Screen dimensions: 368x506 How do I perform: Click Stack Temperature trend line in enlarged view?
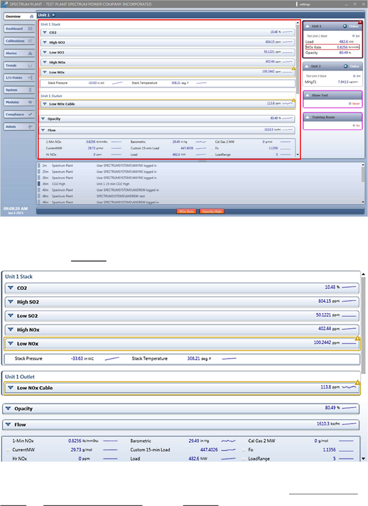pyautogui.click(x=229, y=358)
